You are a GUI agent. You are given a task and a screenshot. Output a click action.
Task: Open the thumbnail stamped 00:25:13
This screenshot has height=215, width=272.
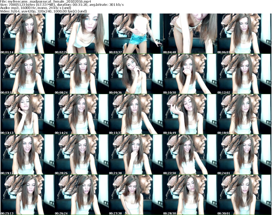(28, 195)
